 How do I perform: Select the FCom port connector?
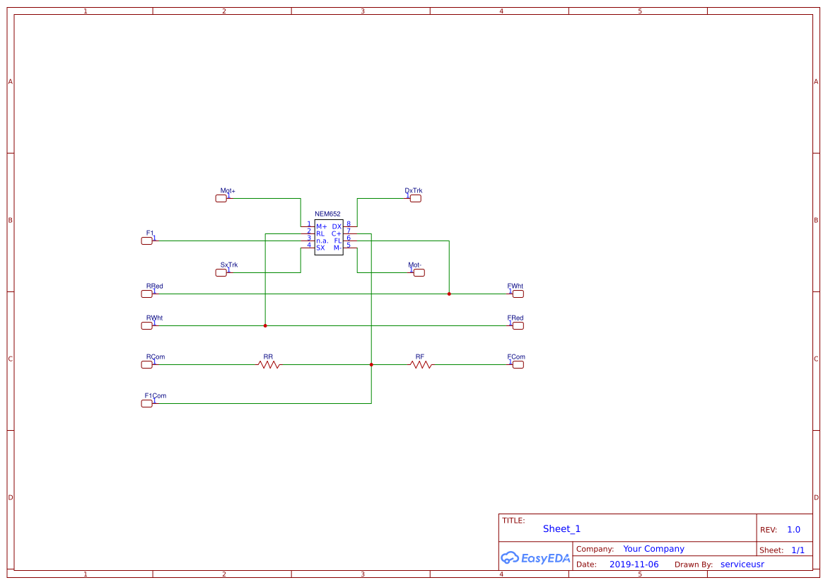pyautogui.click(x=518, y=364)
